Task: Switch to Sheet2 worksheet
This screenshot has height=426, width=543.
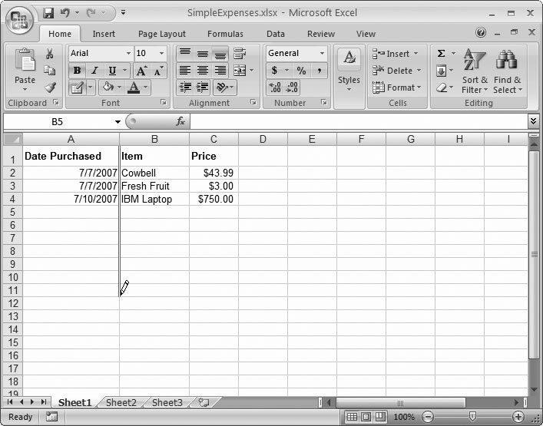Action: tap(121, 402)
